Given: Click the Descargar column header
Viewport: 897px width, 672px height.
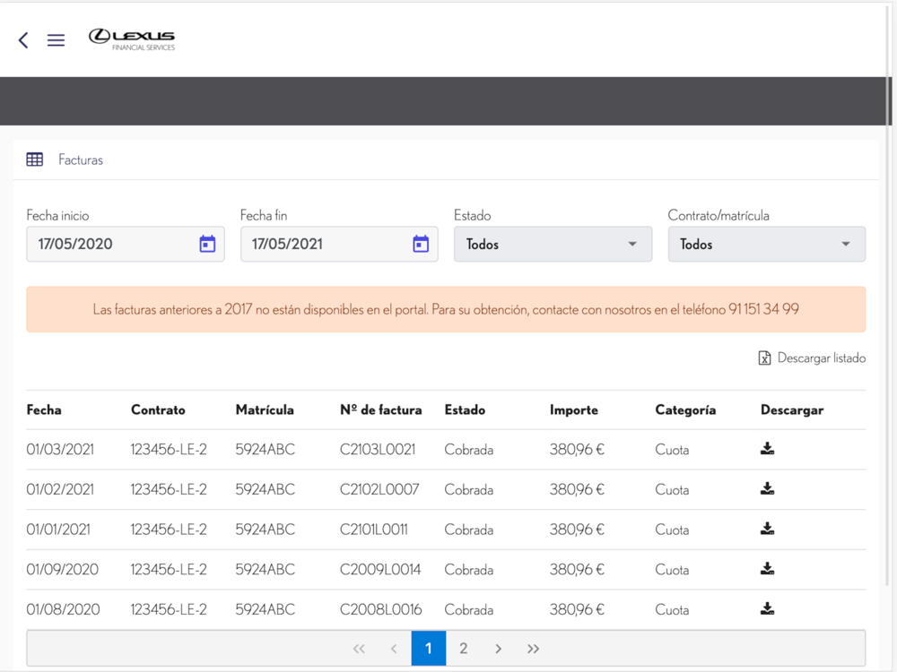Looking at the screenshot, I should click(792, 409).
